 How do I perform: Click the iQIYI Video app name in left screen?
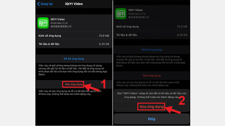point(58,19)
